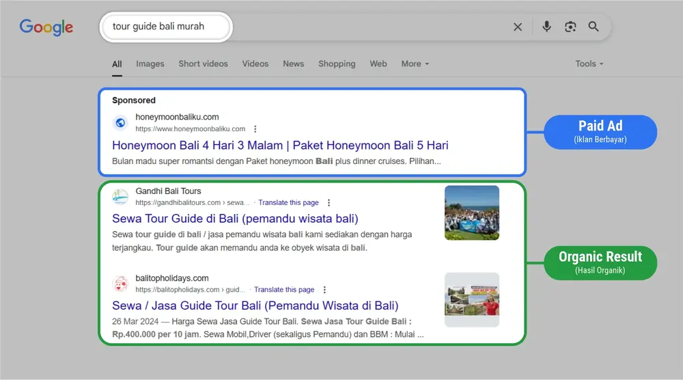Open 'Honeymoon Bali 4 Hari 3 Malam' ad link
The height and width of the screenshot is (380, 683).
pyautogui.click(x=280, y=146)
